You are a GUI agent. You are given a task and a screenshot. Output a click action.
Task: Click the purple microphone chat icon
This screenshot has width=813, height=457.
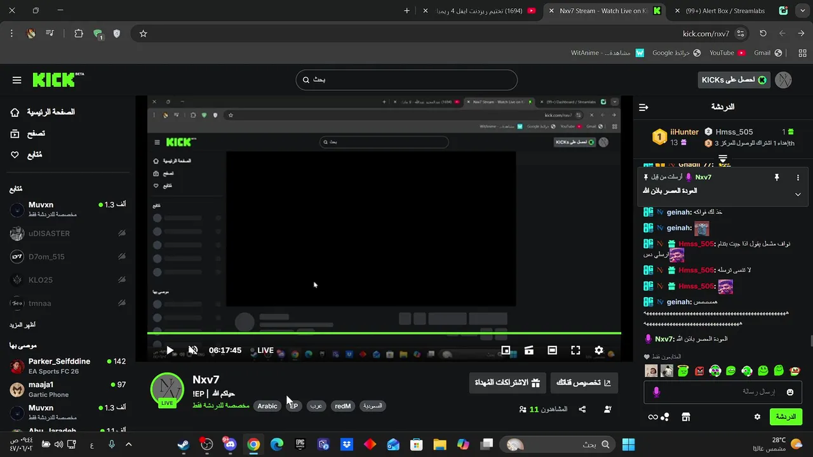[x=656, y=392]
